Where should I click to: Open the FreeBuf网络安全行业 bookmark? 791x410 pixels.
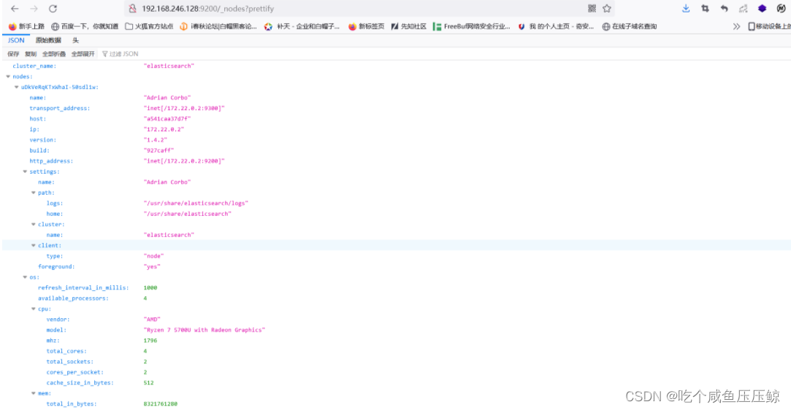coord(472,26)
